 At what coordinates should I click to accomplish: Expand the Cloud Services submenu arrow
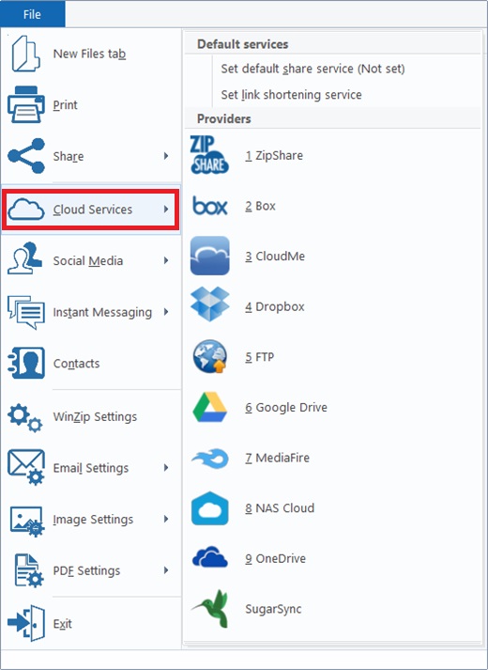coord(166,209)
